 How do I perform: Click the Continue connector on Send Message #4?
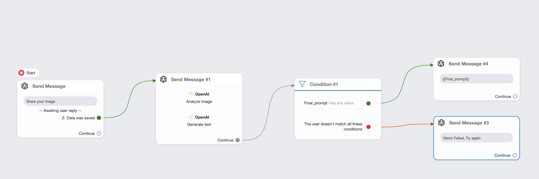pos(515,96)
